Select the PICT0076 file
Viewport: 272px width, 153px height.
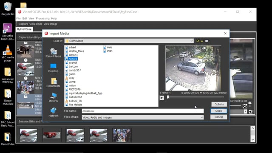coord(73,89)
